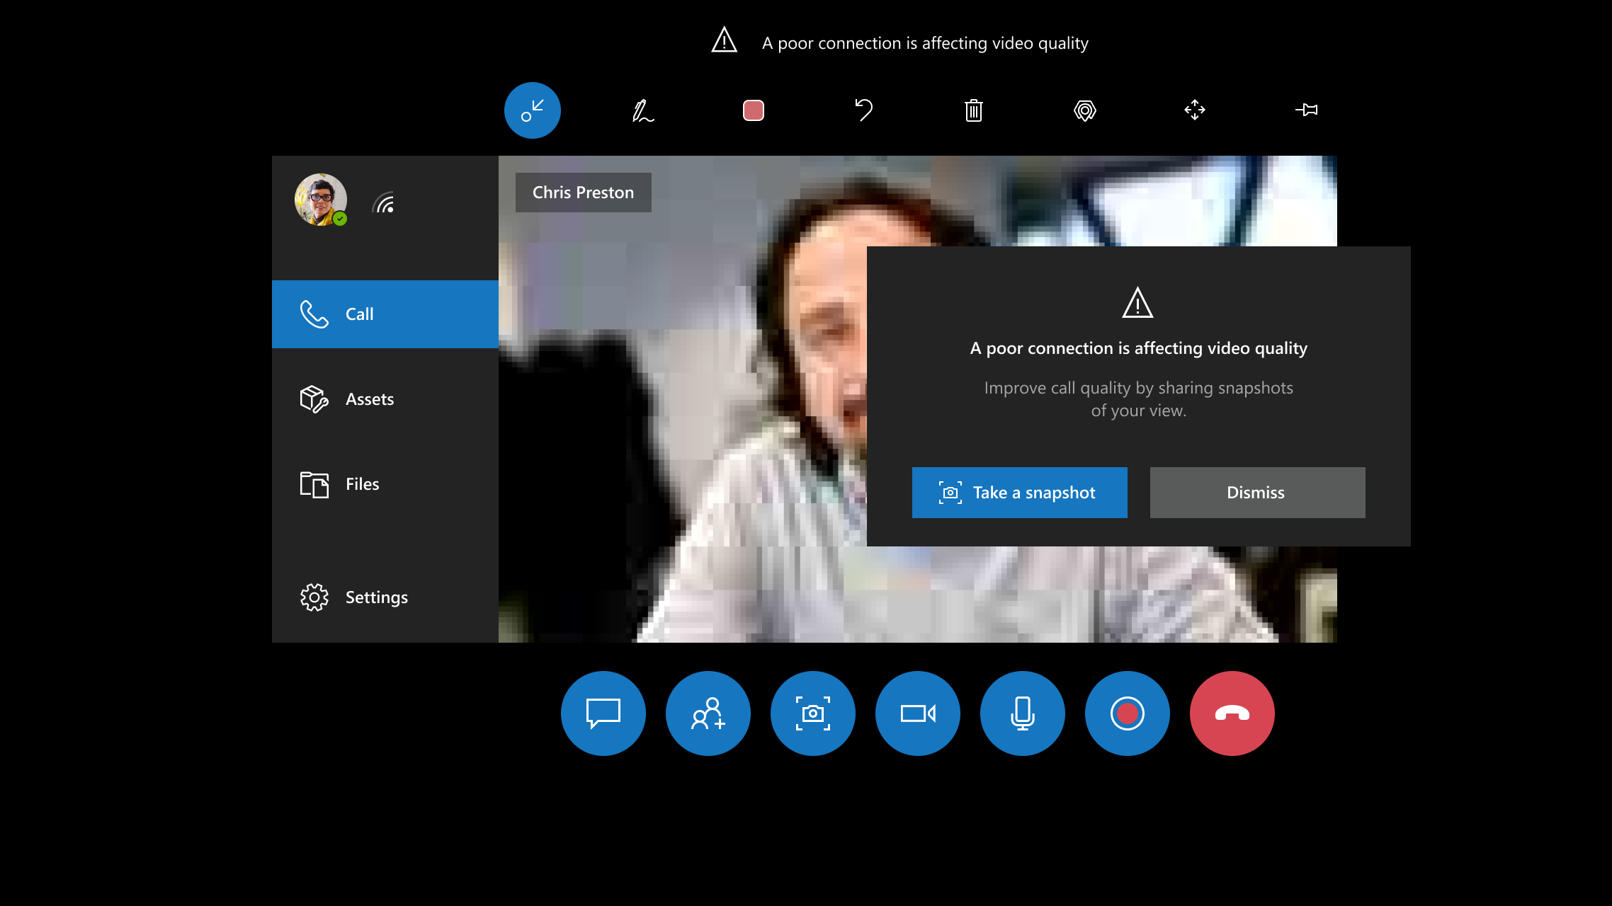Click the annotation/pen toolbar icon
The image size is (1612, 906).
[642, 110]
